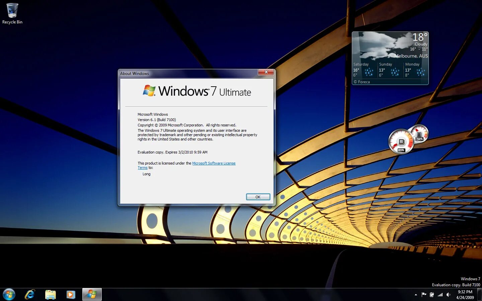Viewport: 482px width, 301px height.
Task: Click the Start orb button
Action: point(9,295)
